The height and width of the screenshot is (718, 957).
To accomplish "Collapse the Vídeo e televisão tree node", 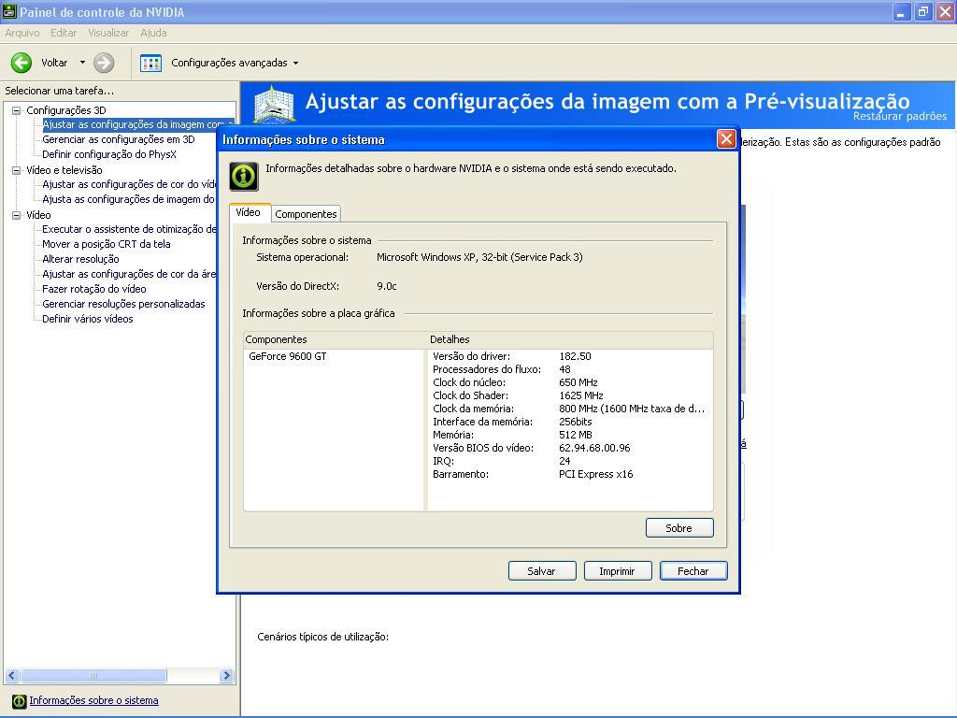I will [17, 170].
